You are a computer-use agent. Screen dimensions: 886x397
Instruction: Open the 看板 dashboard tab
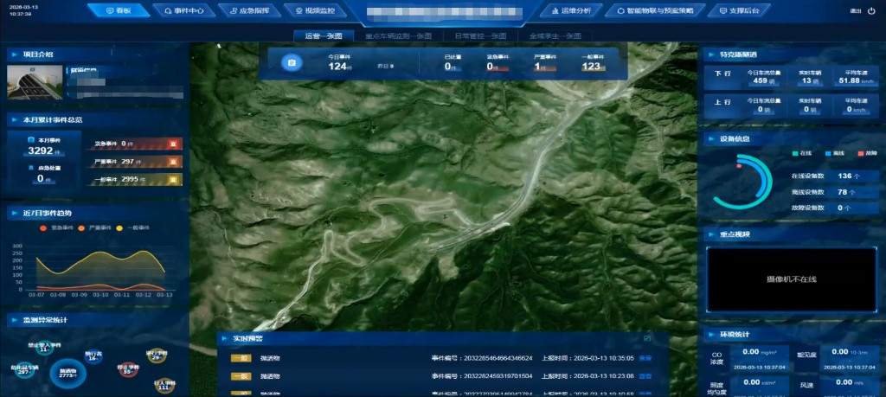[119, 10]
